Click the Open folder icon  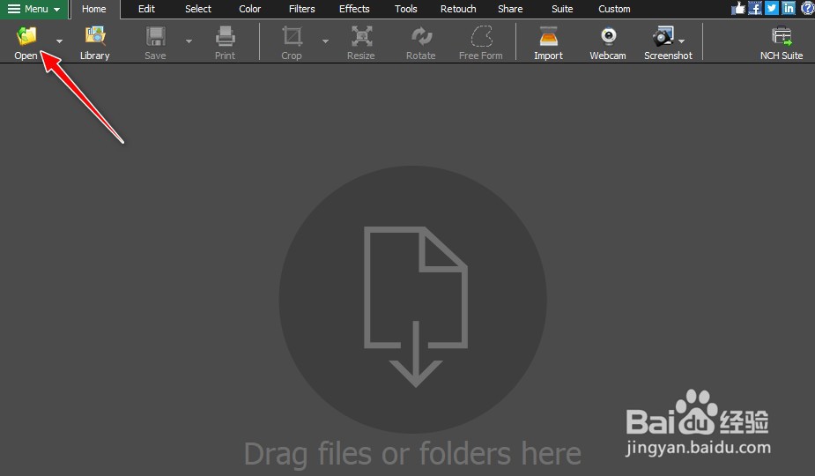(26, 36)
